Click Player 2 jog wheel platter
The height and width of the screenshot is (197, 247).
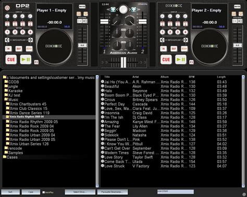pyautogui.click(x=209, y=46)
